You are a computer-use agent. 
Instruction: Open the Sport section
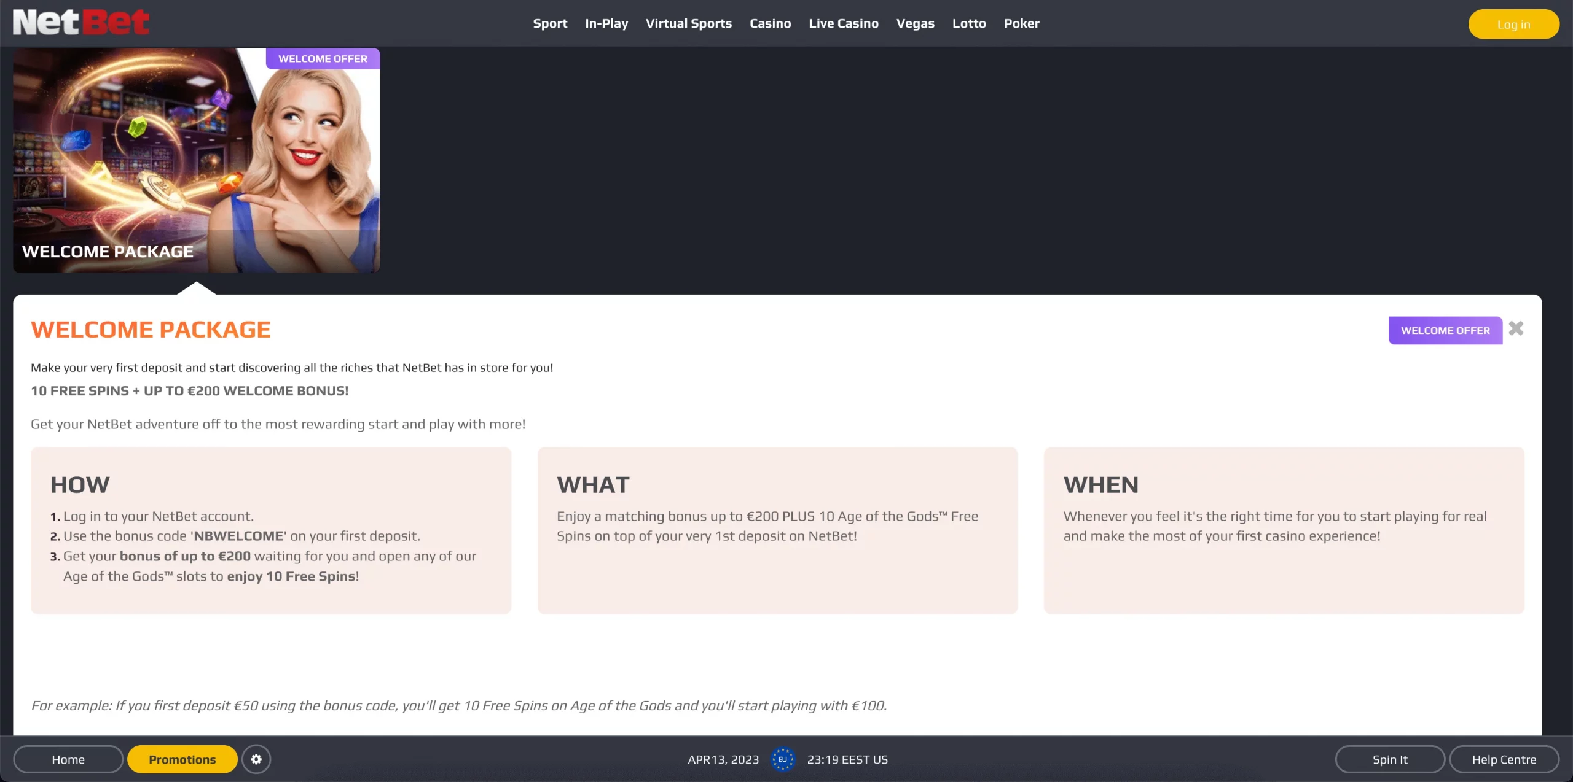(550, 23)
